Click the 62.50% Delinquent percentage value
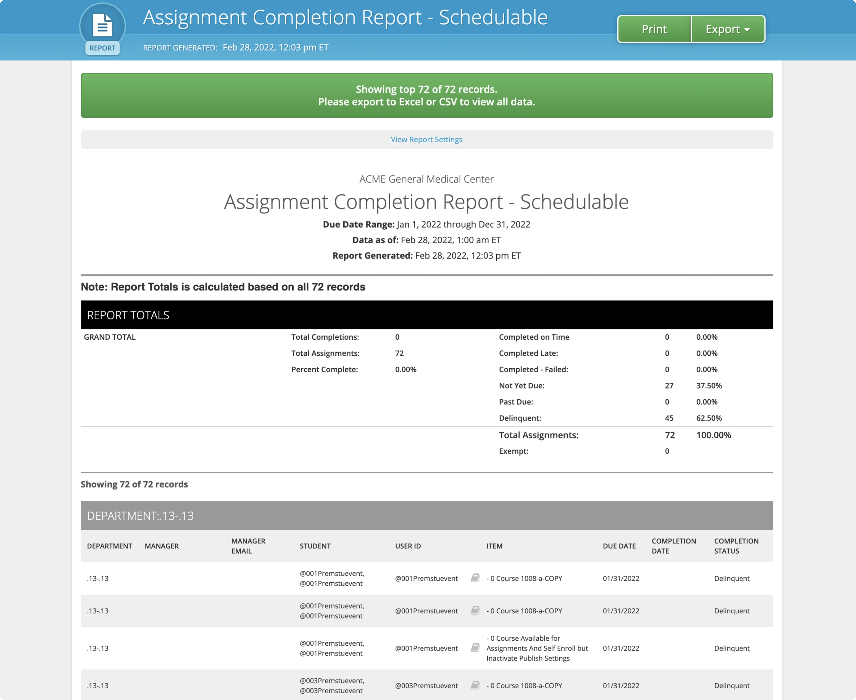856x700 pixels. pos(708,418)
